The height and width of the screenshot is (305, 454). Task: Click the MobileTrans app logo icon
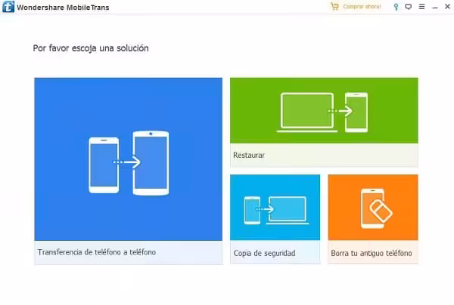point(10,7)
